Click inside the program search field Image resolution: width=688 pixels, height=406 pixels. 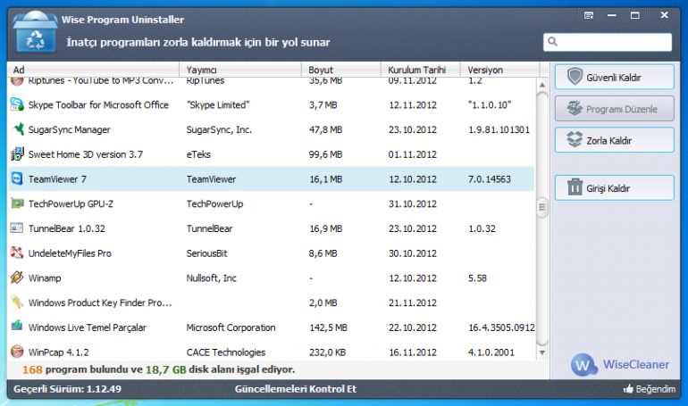[608, 42]
